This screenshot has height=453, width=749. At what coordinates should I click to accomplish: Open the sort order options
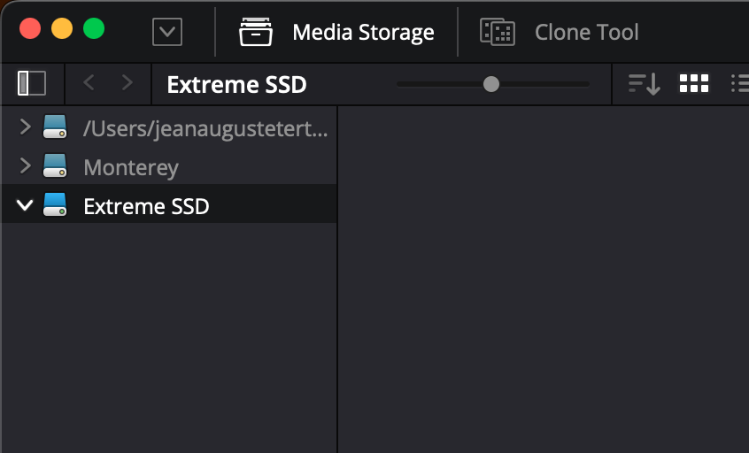(x=645, y=84)
